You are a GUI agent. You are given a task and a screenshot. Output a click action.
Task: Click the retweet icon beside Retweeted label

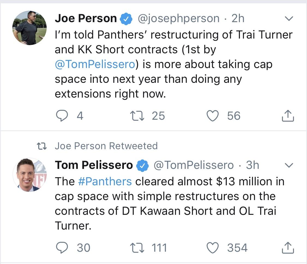42,146
